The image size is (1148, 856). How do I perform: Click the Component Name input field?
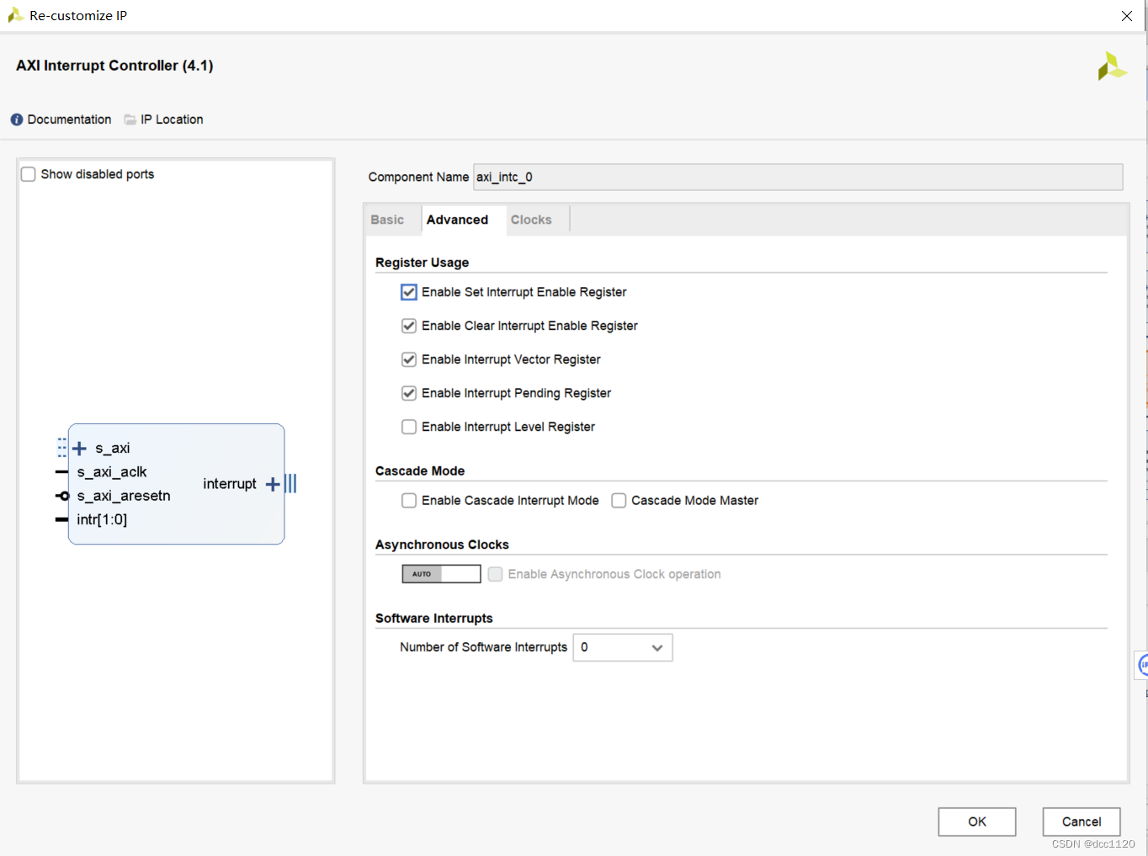click(x=798, y=177)
